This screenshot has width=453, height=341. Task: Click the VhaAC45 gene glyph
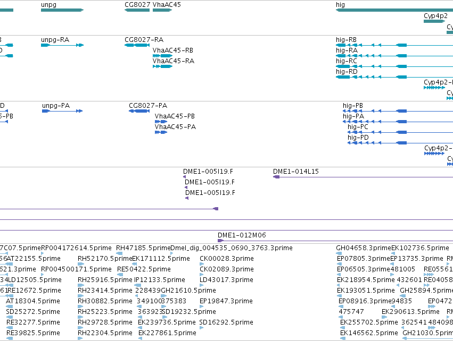[162, 10]
